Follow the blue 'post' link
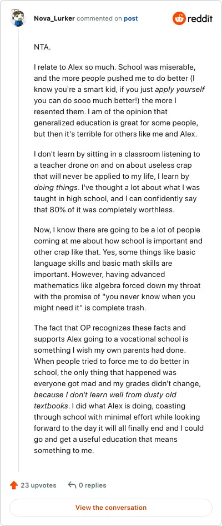The width and height of the screenshot is (222, 526). click(131, 18)
